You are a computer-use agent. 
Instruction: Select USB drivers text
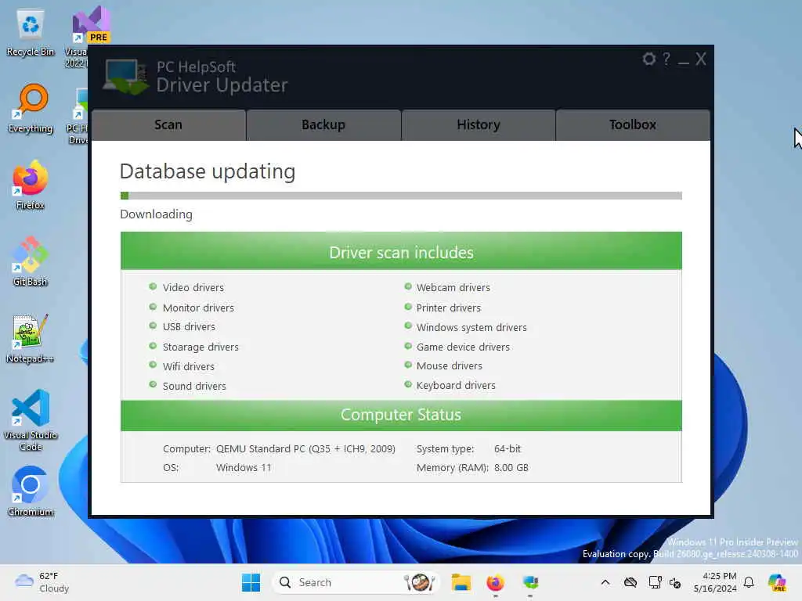click(x=189, y=326)
